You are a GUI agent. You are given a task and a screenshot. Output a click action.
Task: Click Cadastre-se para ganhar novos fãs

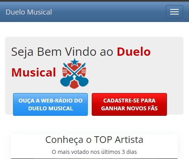[130, 104]
